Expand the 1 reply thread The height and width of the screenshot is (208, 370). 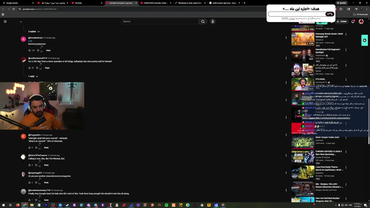(x=33, y=76)
